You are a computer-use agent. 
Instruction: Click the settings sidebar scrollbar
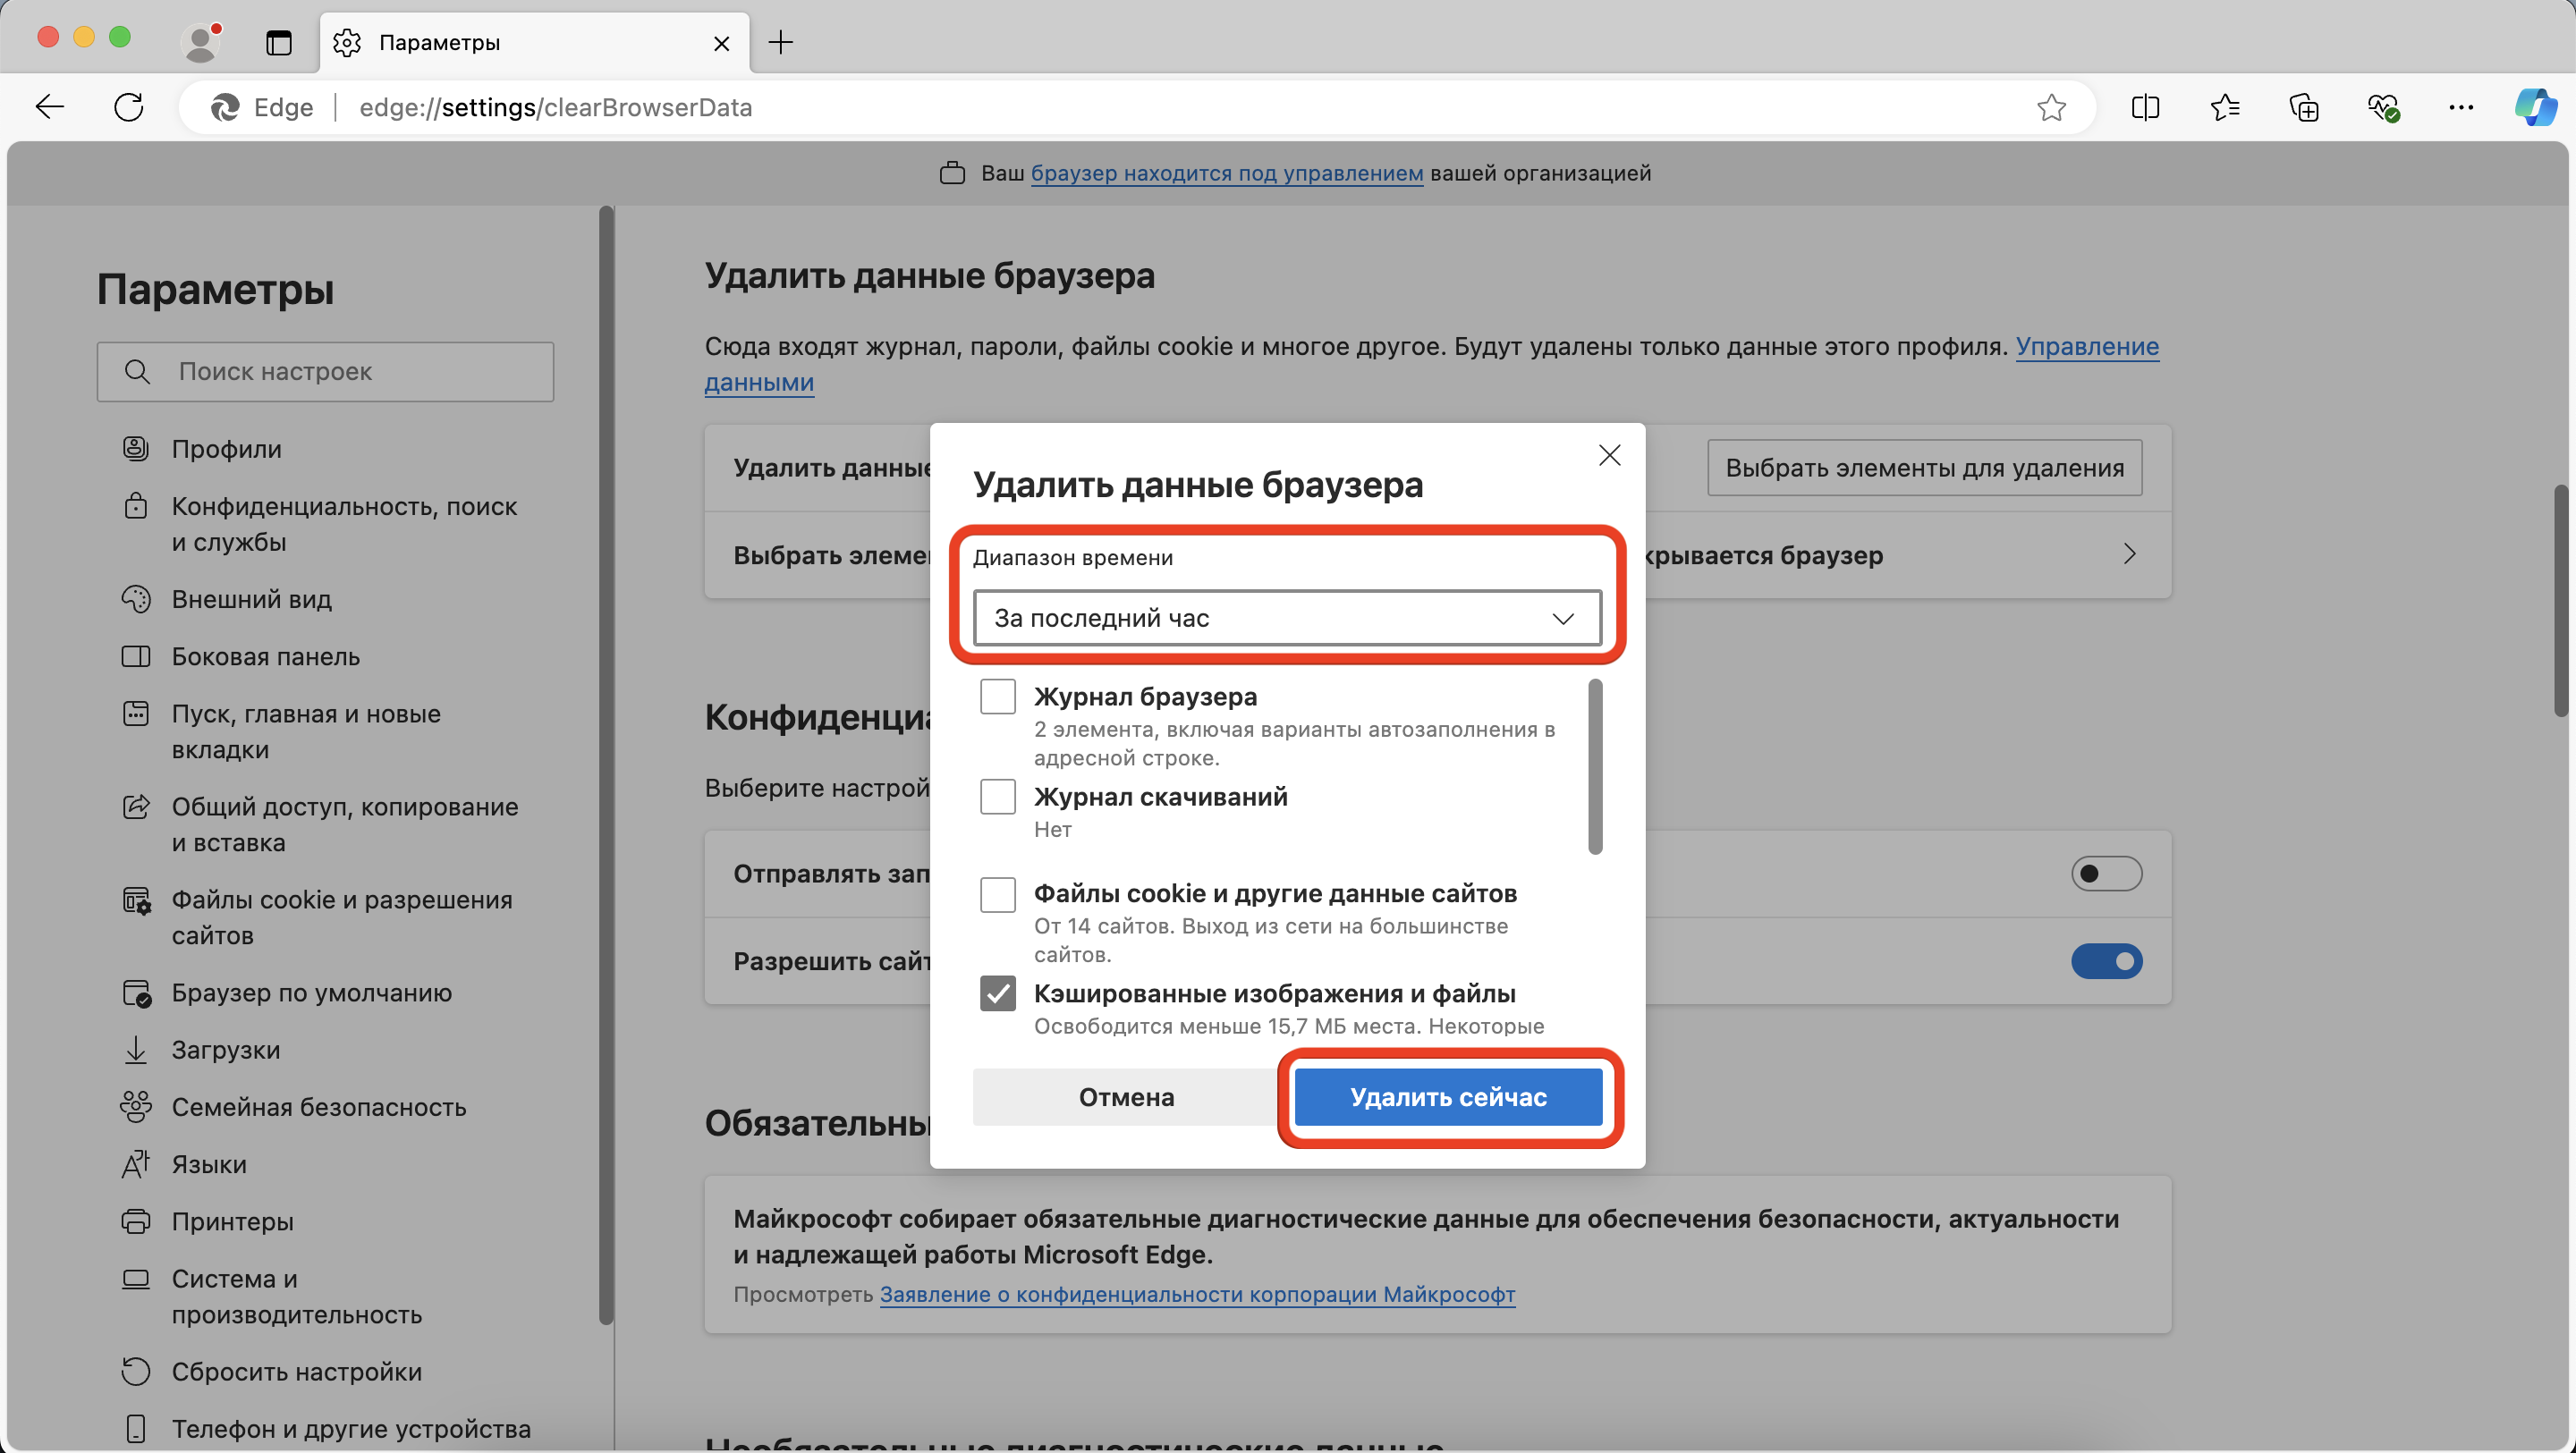click(x=606, y=765)
